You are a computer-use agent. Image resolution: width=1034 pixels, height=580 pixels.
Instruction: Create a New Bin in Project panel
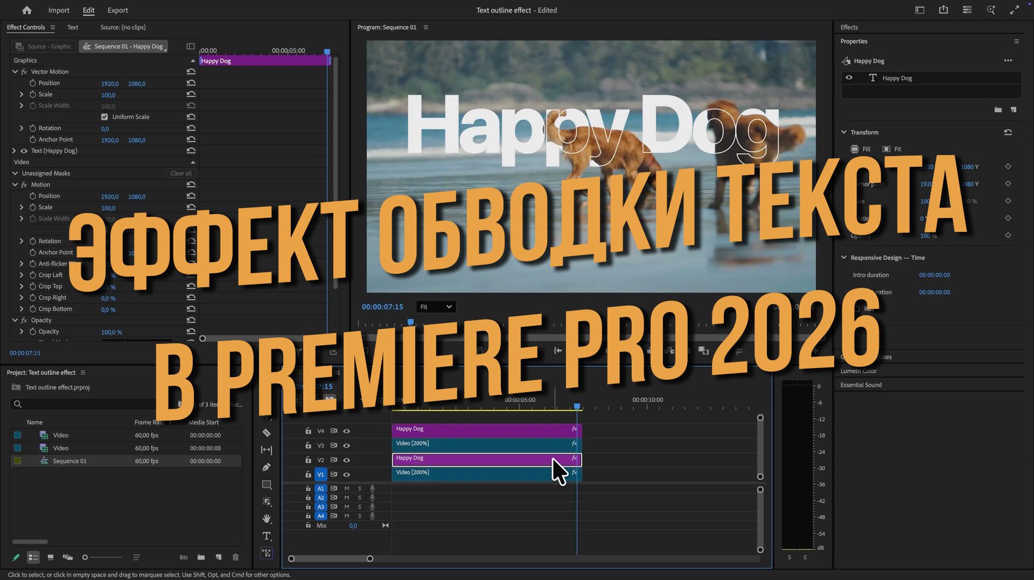(x=201, y=557)
